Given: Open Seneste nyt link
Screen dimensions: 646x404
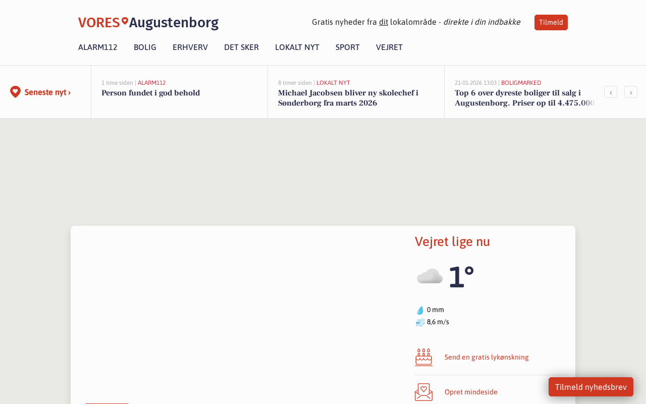Looking at the screenshot, I should point(47,92).
